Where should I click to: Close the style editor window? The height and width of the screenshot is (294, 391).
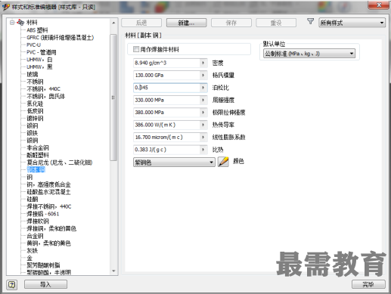[379, 5]
